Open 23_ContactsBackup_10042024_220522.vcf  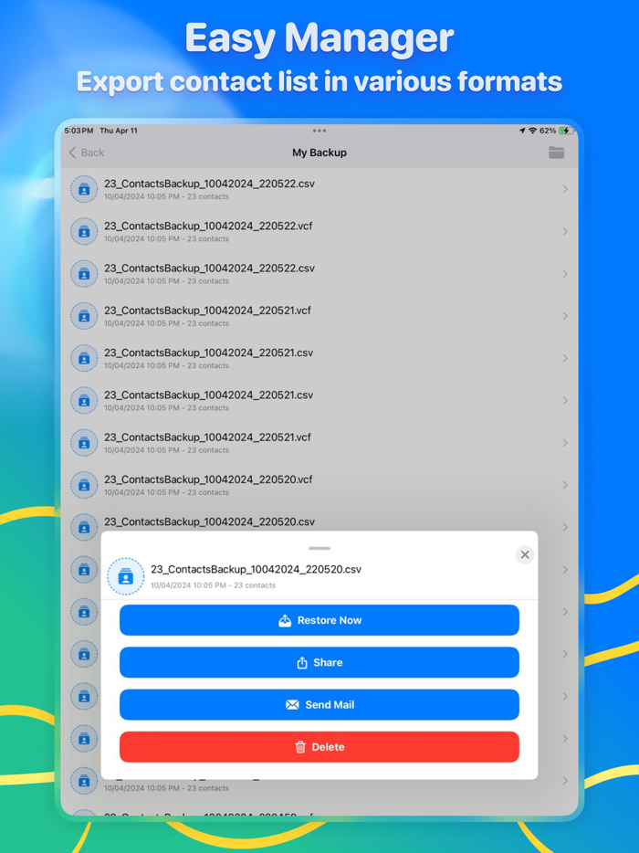click(x=319, y=232)
